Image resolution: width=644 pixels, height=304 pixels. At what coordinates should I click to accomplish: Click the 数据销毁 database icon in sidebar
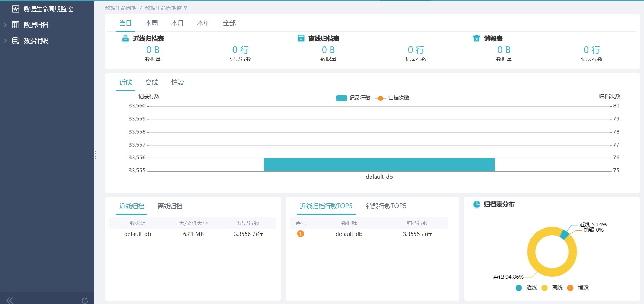pyautogui.click(x=15, y=40)
